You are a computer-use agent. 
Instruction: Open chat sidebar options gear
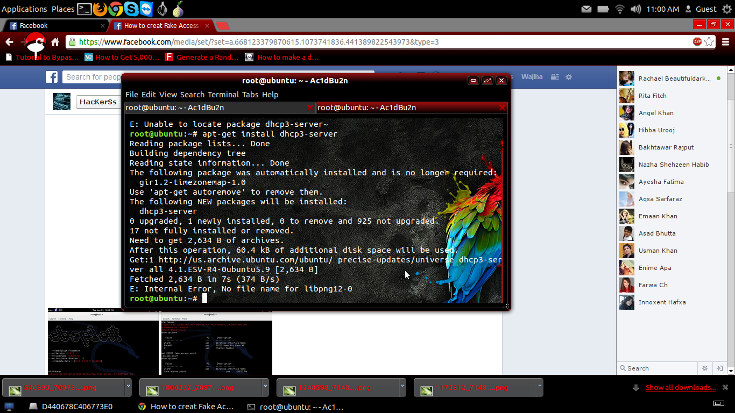click(x=705, y=368)
